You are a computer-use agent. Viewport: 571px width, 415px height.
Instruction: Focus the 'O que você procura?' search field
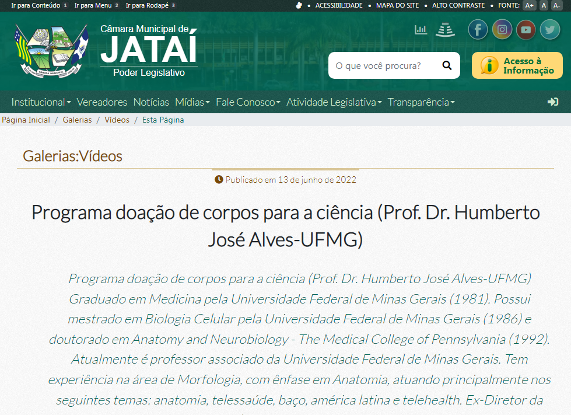coord(382,65)
